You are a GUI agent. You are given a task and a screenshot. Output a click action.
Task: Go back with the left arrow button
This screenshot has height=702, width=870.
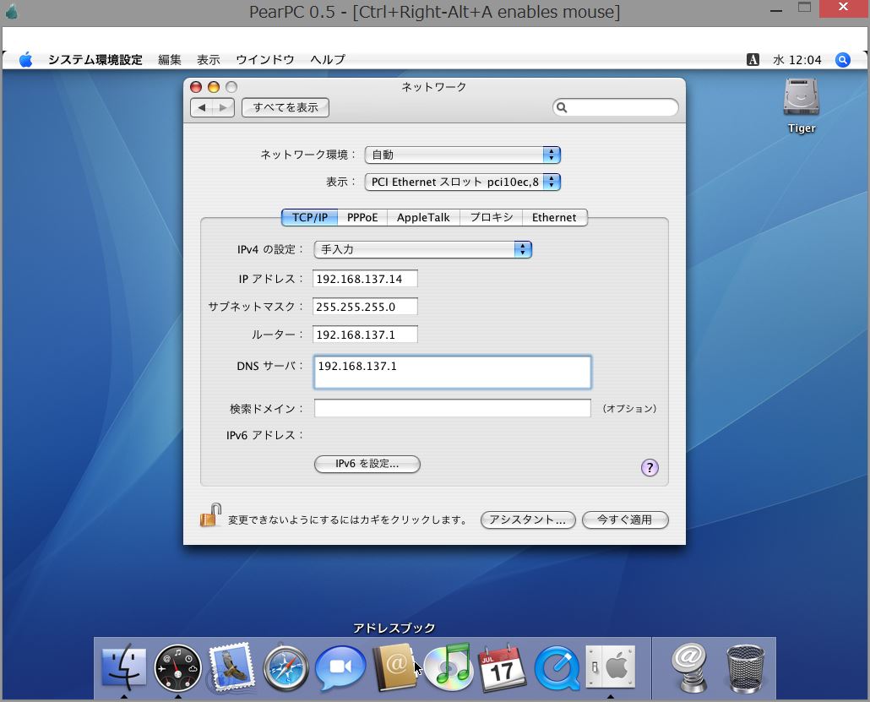pos(201,107)
